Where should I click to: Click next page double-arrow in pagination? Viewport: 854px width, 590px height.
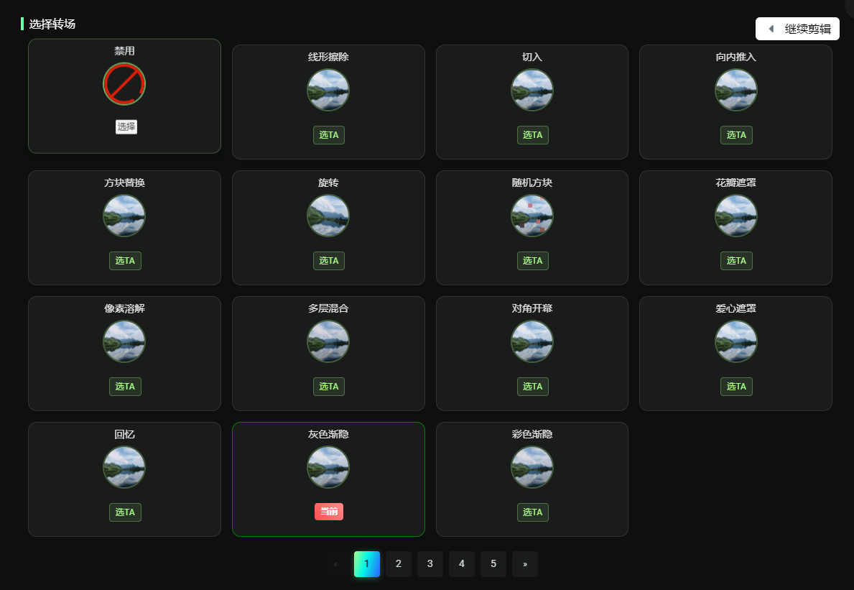click(524, 564)
